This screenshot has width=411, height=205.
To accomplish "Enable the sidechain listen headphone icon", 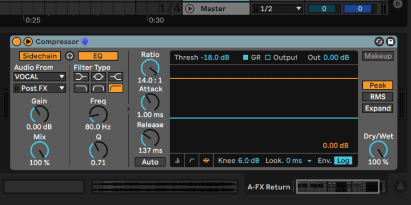I will point(70,56).
